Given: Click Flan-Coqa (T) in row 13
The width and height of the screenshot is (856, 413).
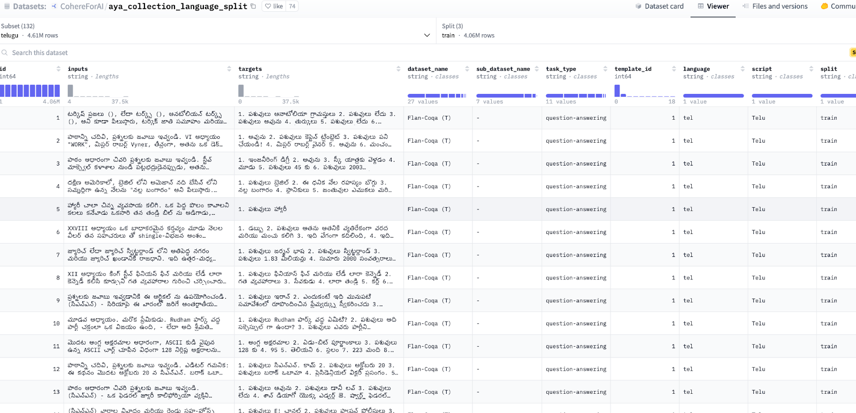Looking at the screenshot, I should point(429,392).
